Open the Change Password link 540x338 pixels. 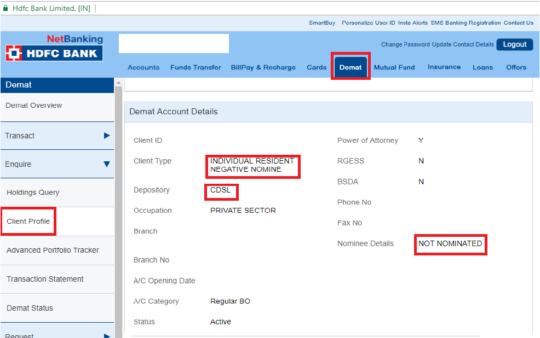pos(405,44)
